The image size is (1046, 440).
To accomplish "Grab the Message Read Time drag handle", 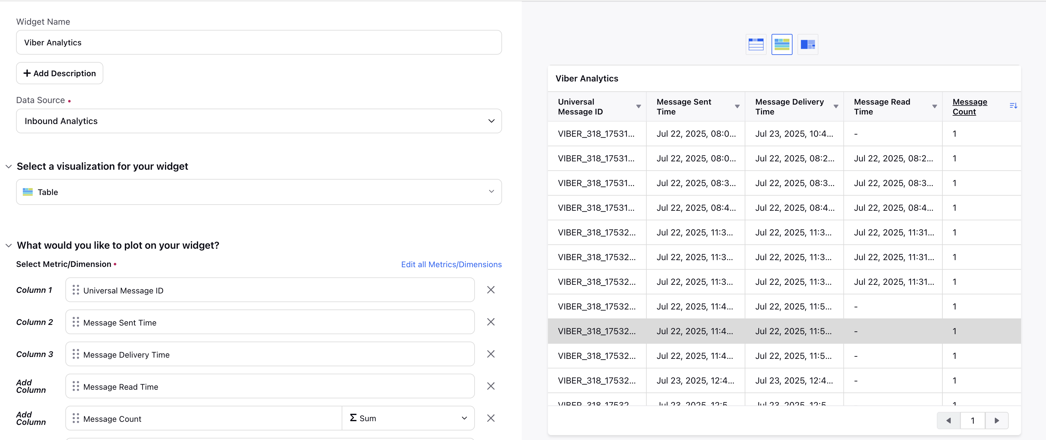I will [76, 386].
